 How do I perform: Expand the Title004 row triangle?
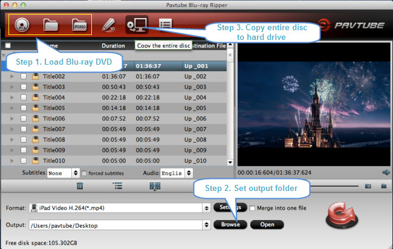click(x=11, y=97)
